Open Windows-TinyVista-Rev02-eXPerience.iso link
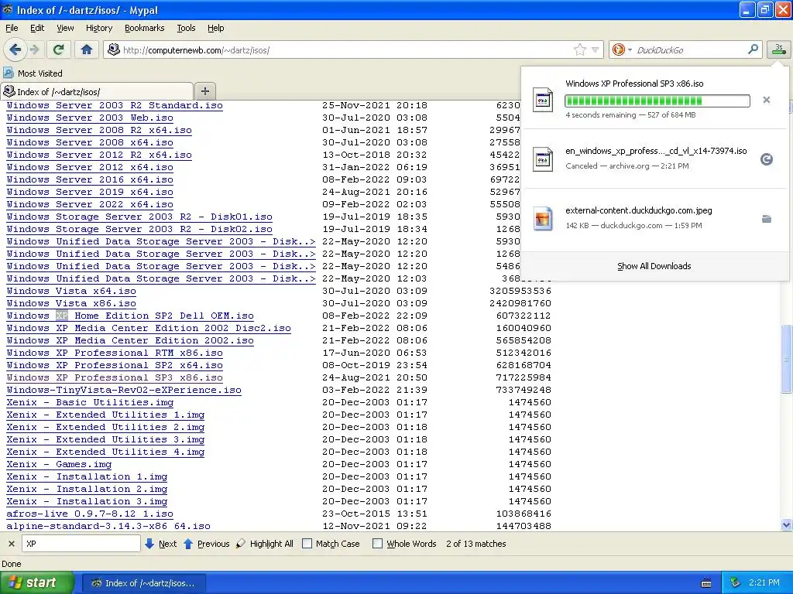The height and width of the screenshot is (594, 793). (124, 390)
